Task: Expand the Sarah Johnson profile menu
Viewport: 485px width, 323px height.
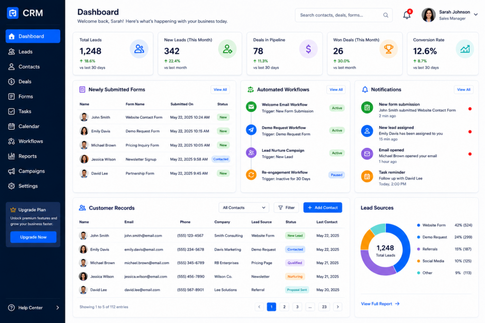Action: point(476,15)
